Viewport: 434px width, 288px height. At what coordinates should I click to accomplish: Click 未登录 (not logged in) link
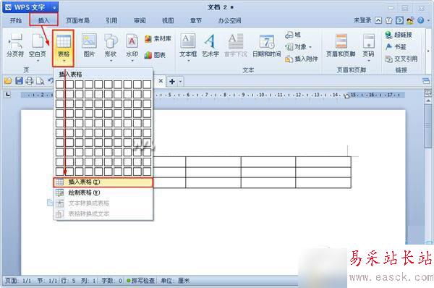pyautogui.click(x=362, y=20)
